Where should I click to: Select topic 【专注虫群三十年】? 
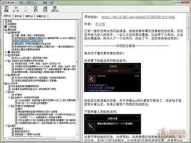pyautogui.click(x=47, y=120)
